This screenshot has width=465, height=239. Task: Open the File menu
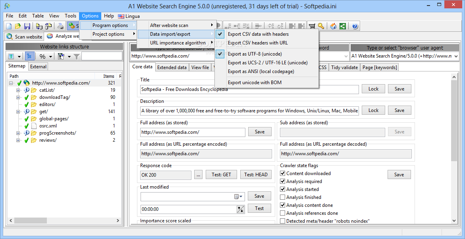(x=10, y=16)
